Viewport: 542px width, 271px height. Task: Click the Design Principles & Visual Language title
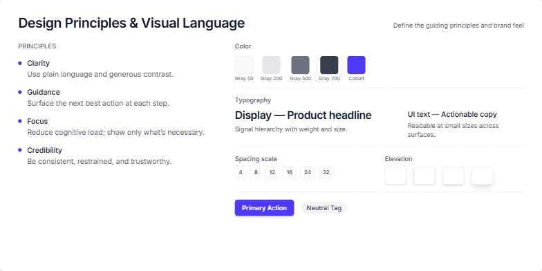(131, 24)
